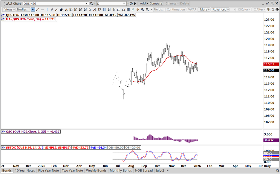Screen dimensions: 280x174
Task: Click the clock icon beside interval box
Action: coord(131,4)
